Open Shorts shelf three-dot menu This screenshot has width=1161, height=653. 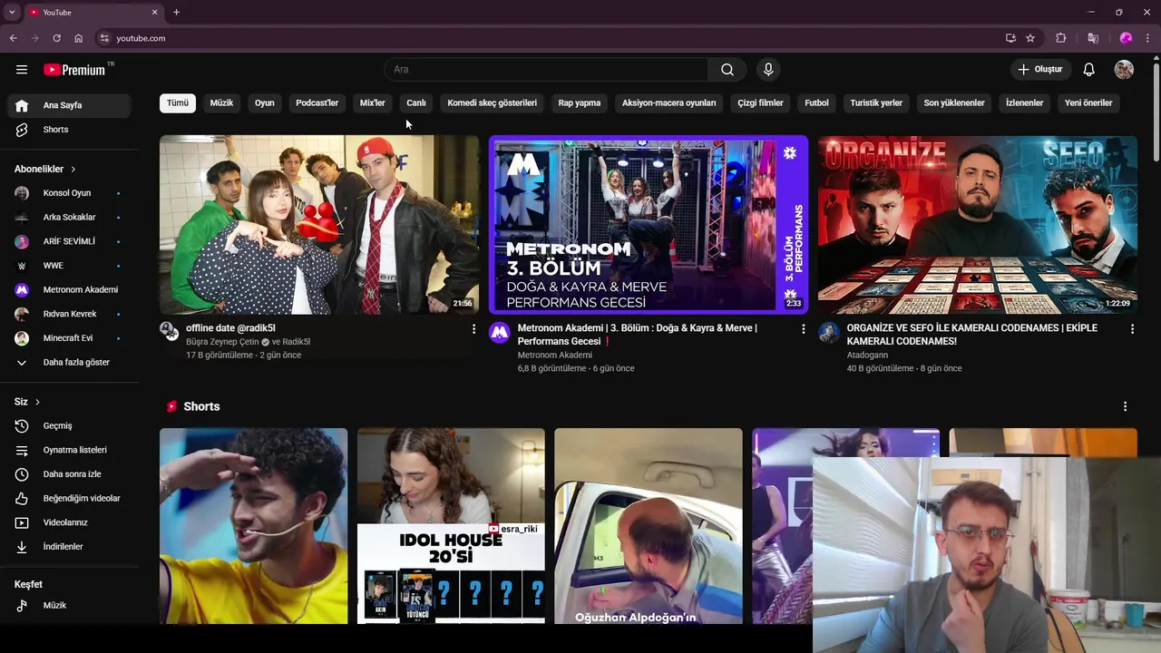point(1125,406)
